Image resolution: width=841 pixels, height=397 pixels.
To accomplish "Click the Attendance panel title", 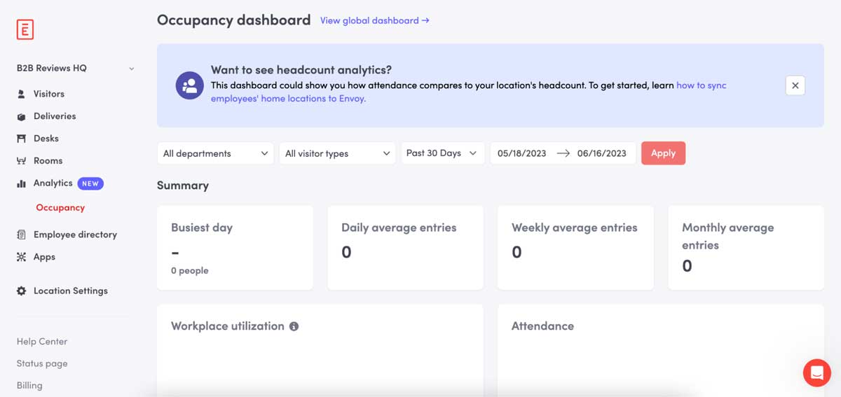I will coord(542,326).
